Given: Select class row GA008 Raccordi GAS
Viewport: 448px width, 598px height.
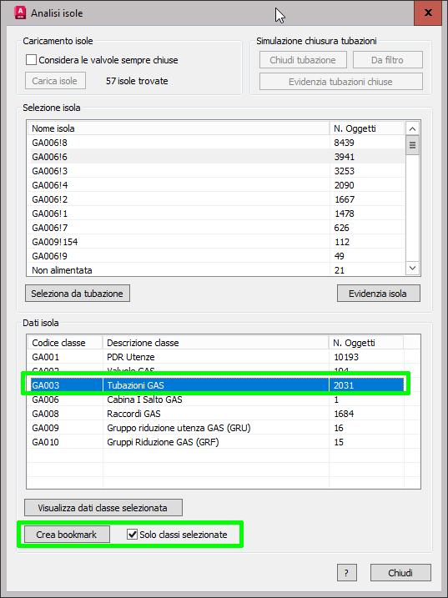Looking at the screenshot, I should point(216,414).
